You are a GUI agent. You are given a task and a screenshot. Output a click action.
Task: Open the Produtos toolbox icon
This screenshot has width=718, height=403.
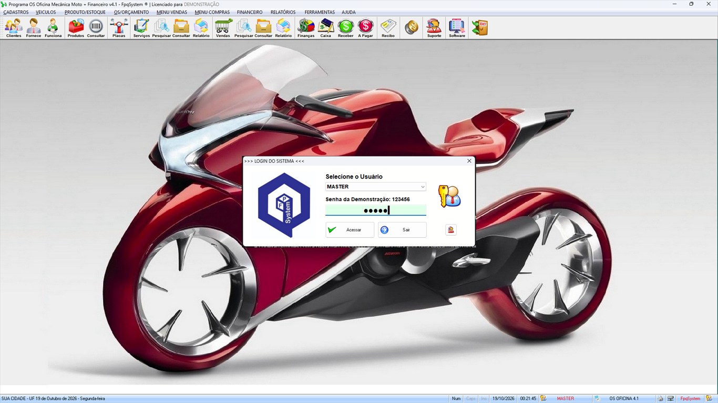coord(76,28)
